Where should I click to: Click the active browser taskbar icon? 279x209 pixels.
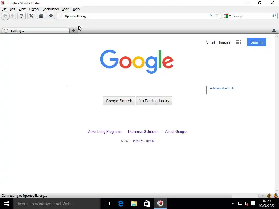click(160, 204)
